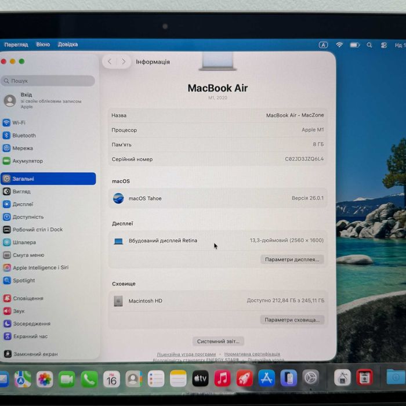406x406 pixels.
Task: Open Зосередження (Focus) settings
Action: click(48, 324)
